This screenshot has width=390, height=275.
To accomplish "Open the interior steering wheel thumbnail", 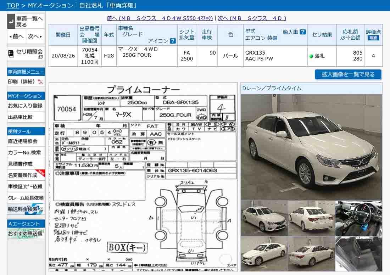I will click(358, 218).
